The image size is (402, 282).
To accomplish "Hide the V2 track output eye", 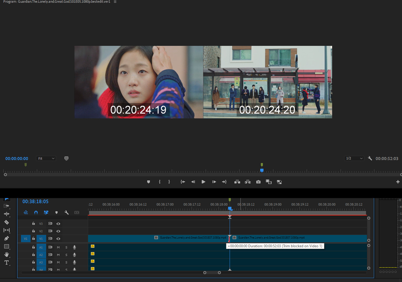I will (58, 231).
